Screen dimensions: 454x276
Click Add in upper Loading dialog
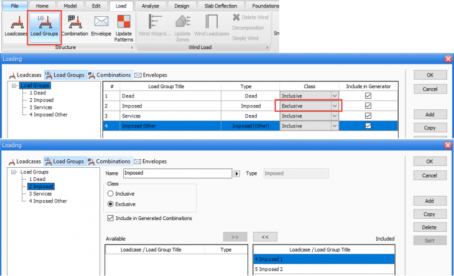point(430,114)
